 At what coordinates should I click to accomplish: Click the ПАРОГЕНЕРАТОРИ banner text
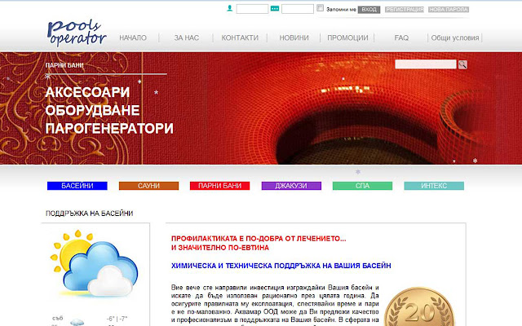tap(109, 128)
